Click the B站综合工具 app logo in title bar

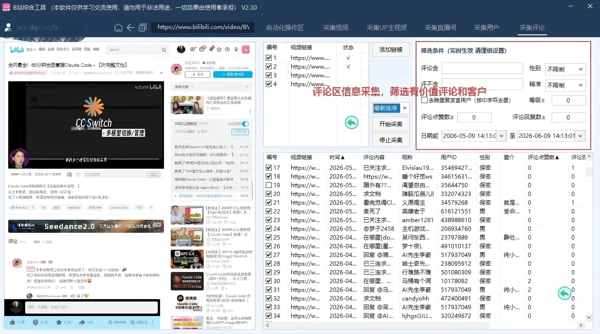pyautogui.click(x=7, y=7)
